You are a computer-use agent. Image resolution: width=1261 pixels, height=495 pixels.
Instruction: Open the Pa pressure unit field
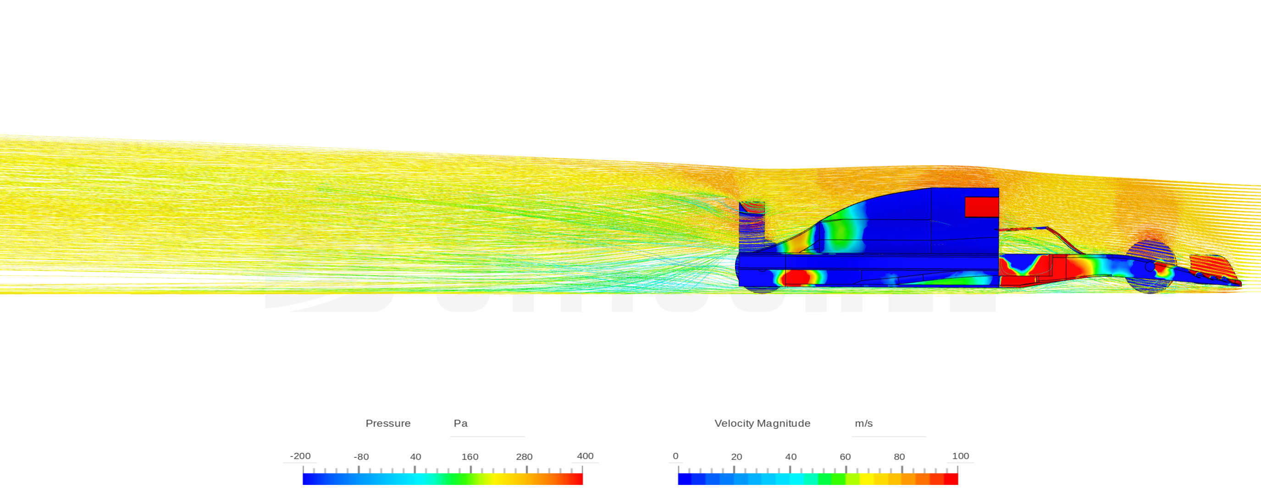pos(487,424)
